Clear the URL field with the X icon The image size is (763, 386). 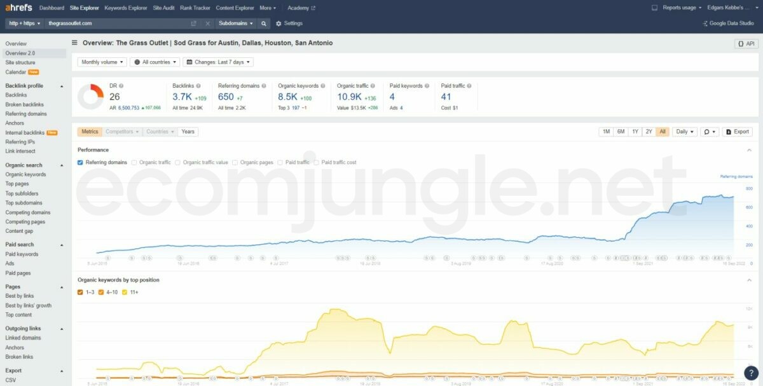coord(207,24)
